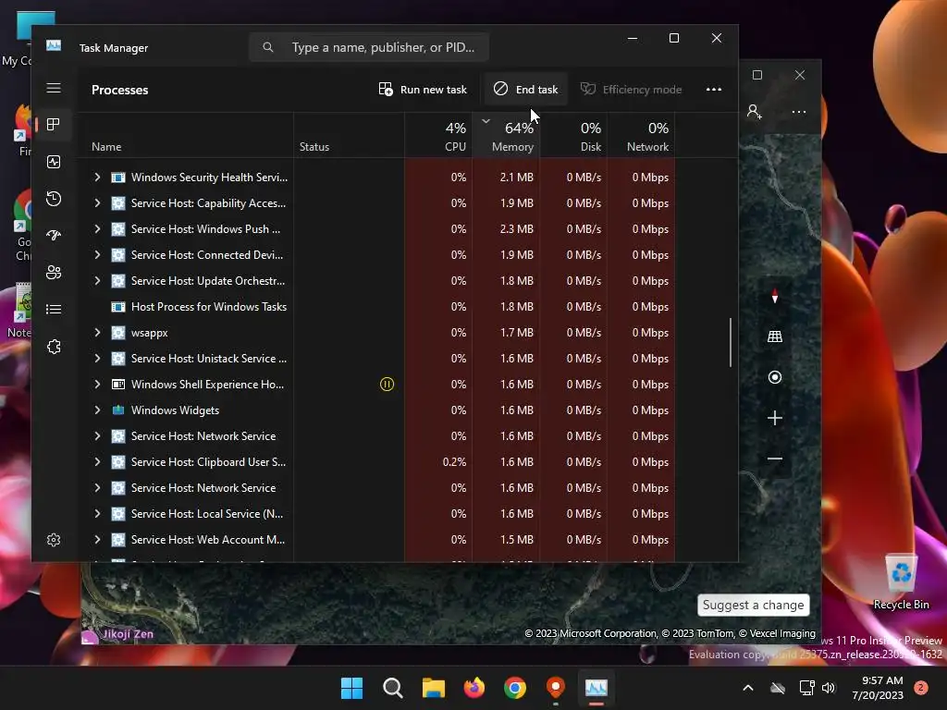Open the notification badge on taskbar
Viewport: 947px width, 710px height.
pos(921,688)
